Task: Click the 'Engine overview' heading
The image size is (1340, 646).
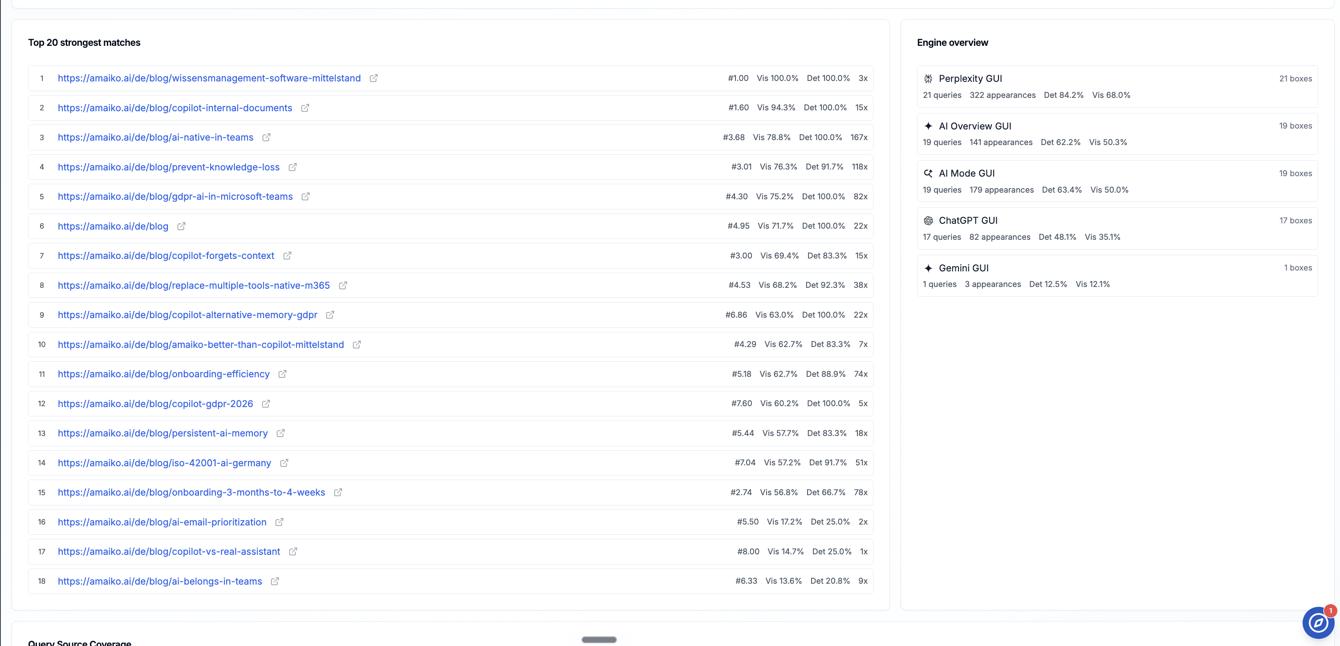Action: pyautogui.click(x=952, y=43)
